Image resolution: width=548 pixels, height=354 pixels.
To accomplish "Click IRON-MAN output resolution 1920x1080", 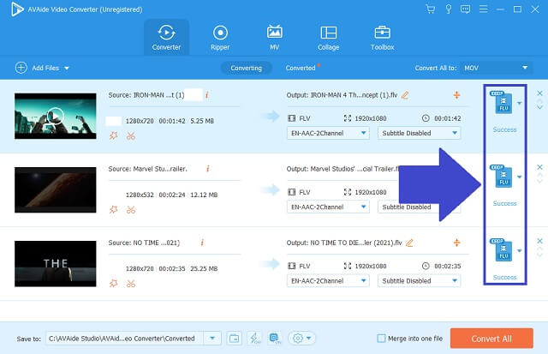I will click(371, 118).
